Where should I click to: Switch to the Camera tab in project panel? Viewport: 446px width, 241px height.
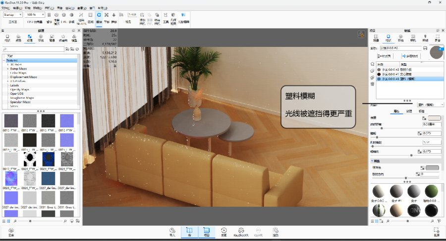(x=412, y=37)
